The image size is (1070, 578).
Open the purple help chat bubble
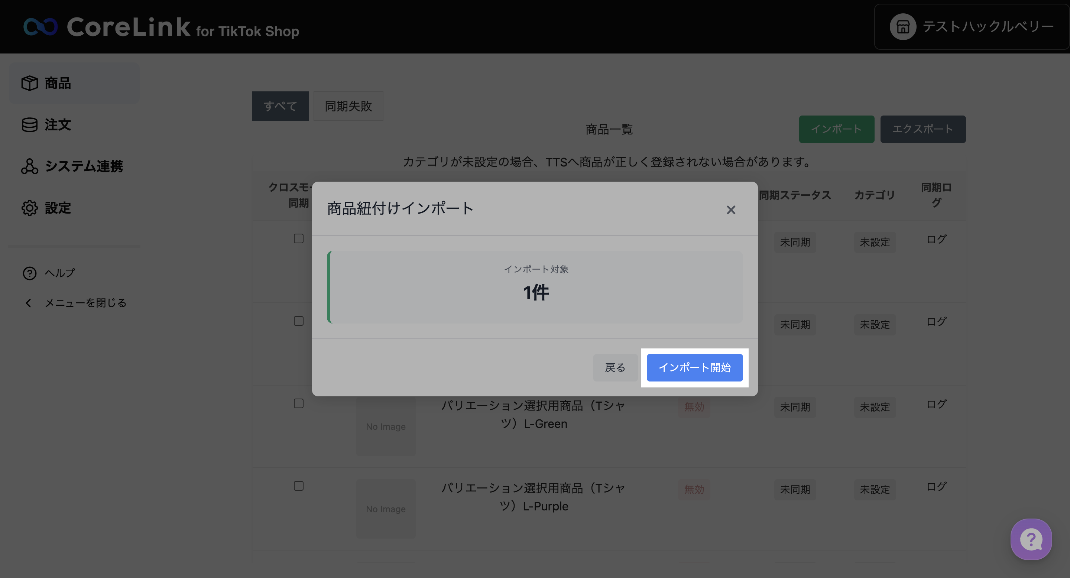1031,539
